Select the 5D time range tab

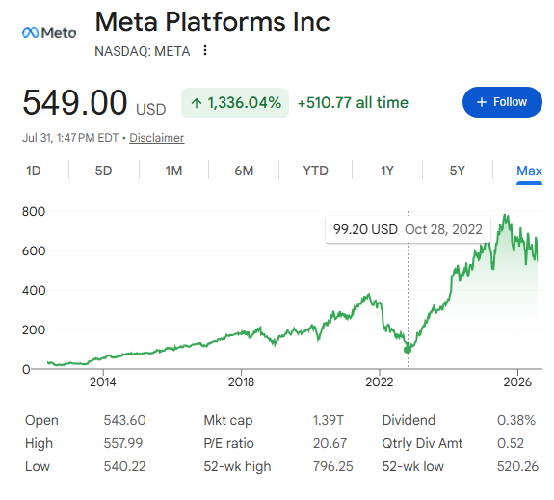coord(103,171)
